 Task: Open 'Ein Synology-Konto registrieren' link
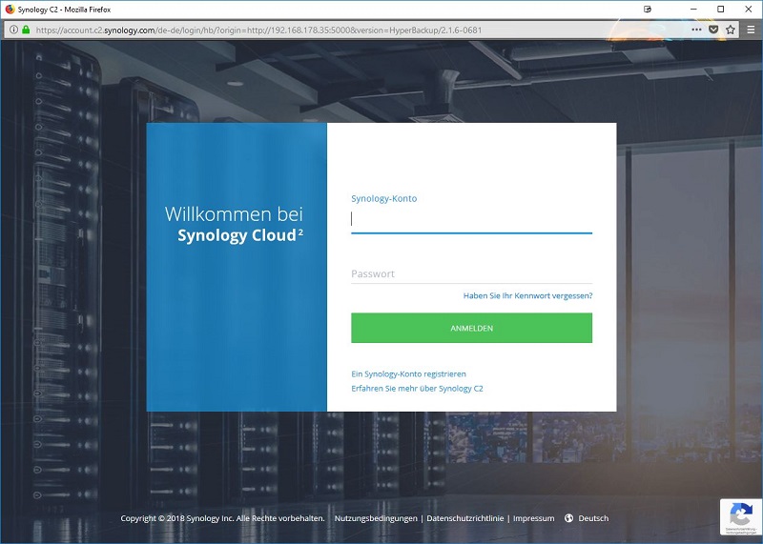(409, 373)
